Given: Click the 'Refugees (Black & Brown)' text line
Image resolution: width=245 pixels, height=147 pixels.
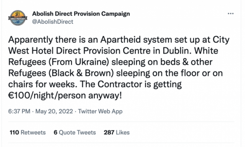Looking at the screenshot, I should click(115, 73).
